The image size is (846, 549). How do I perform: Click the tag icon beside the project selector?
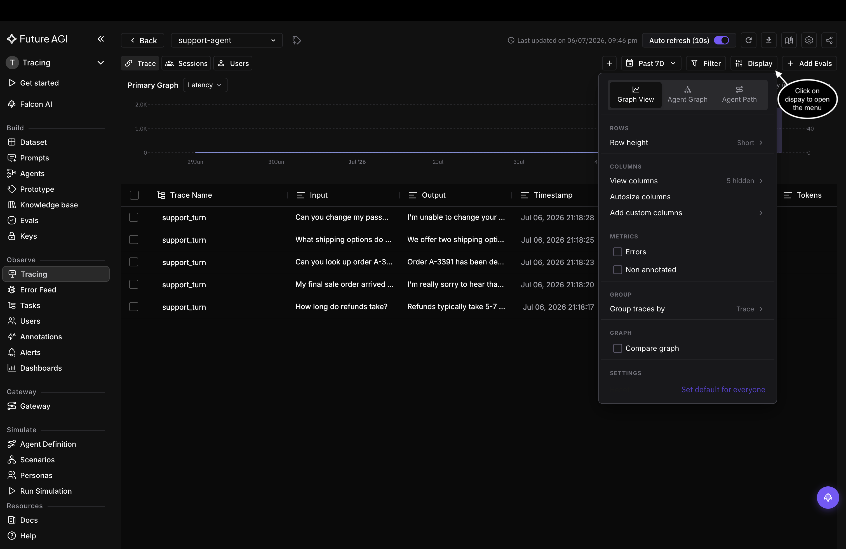click(297, 40)
